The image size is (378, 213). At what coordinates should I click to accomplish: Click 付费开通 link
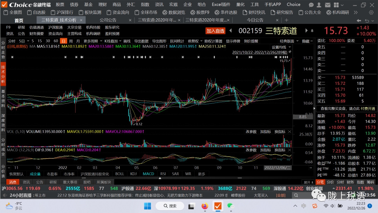coord(368,109)
